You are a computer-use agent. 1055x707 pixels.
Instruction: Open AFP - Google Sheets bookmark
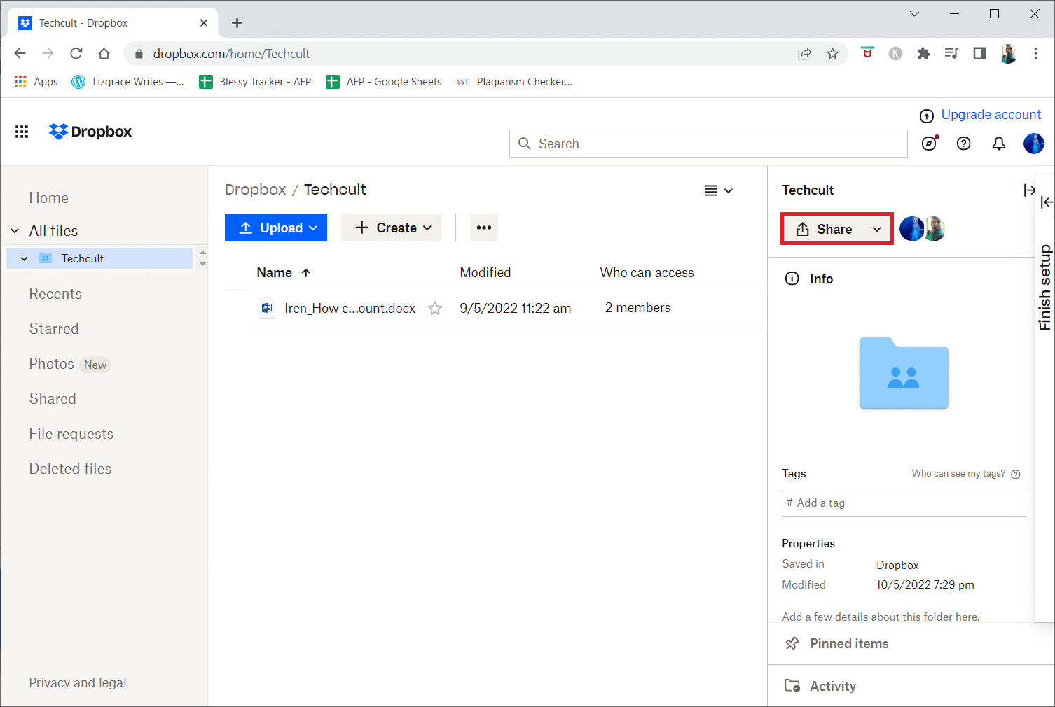coord(384,82)
